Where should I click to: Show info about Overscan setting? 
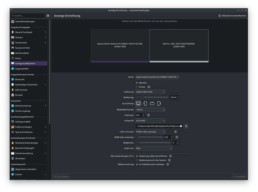(x=148, y=115)
